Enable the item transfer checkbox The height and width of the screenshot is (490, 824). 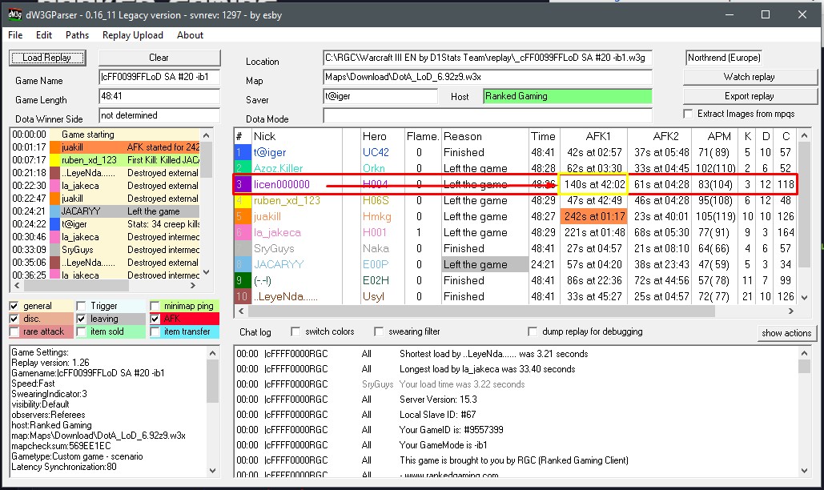(155, 332)
